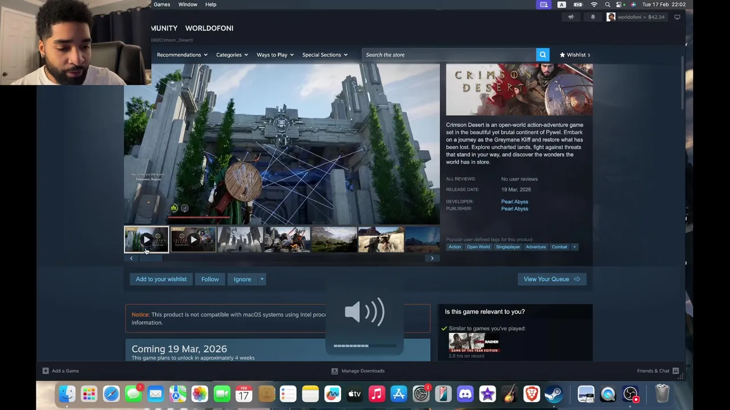Image resolution: width=730 pixels, height=410 pixels.
Task: Open the Pearl Abyss publisher link
Action: tap(514, 208)
